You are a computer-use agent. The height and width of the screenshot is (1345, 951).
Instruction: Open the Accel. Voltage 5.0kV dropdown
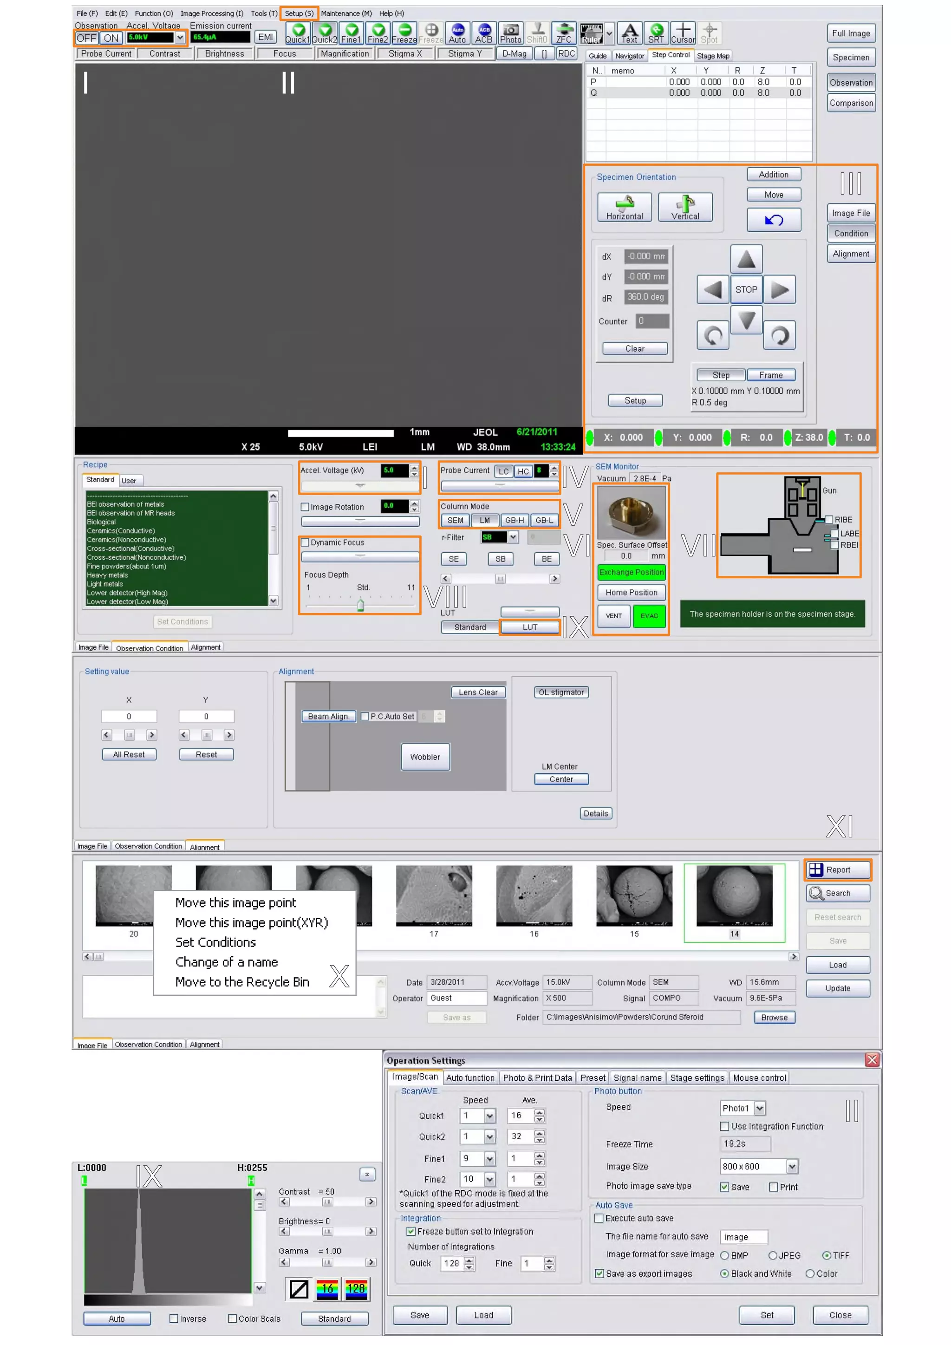pos(180,38)
